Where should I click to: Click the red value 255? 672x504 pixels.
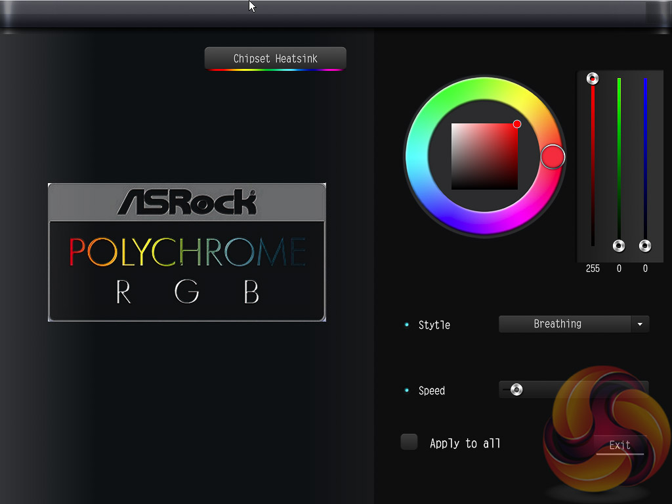pos(593,268)
